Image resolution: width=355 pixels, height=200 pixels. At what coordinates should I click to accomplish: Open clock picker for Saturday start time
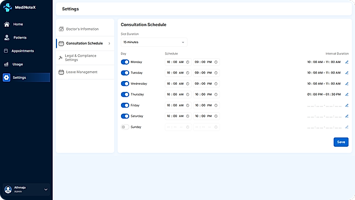[x=187, y=116]
